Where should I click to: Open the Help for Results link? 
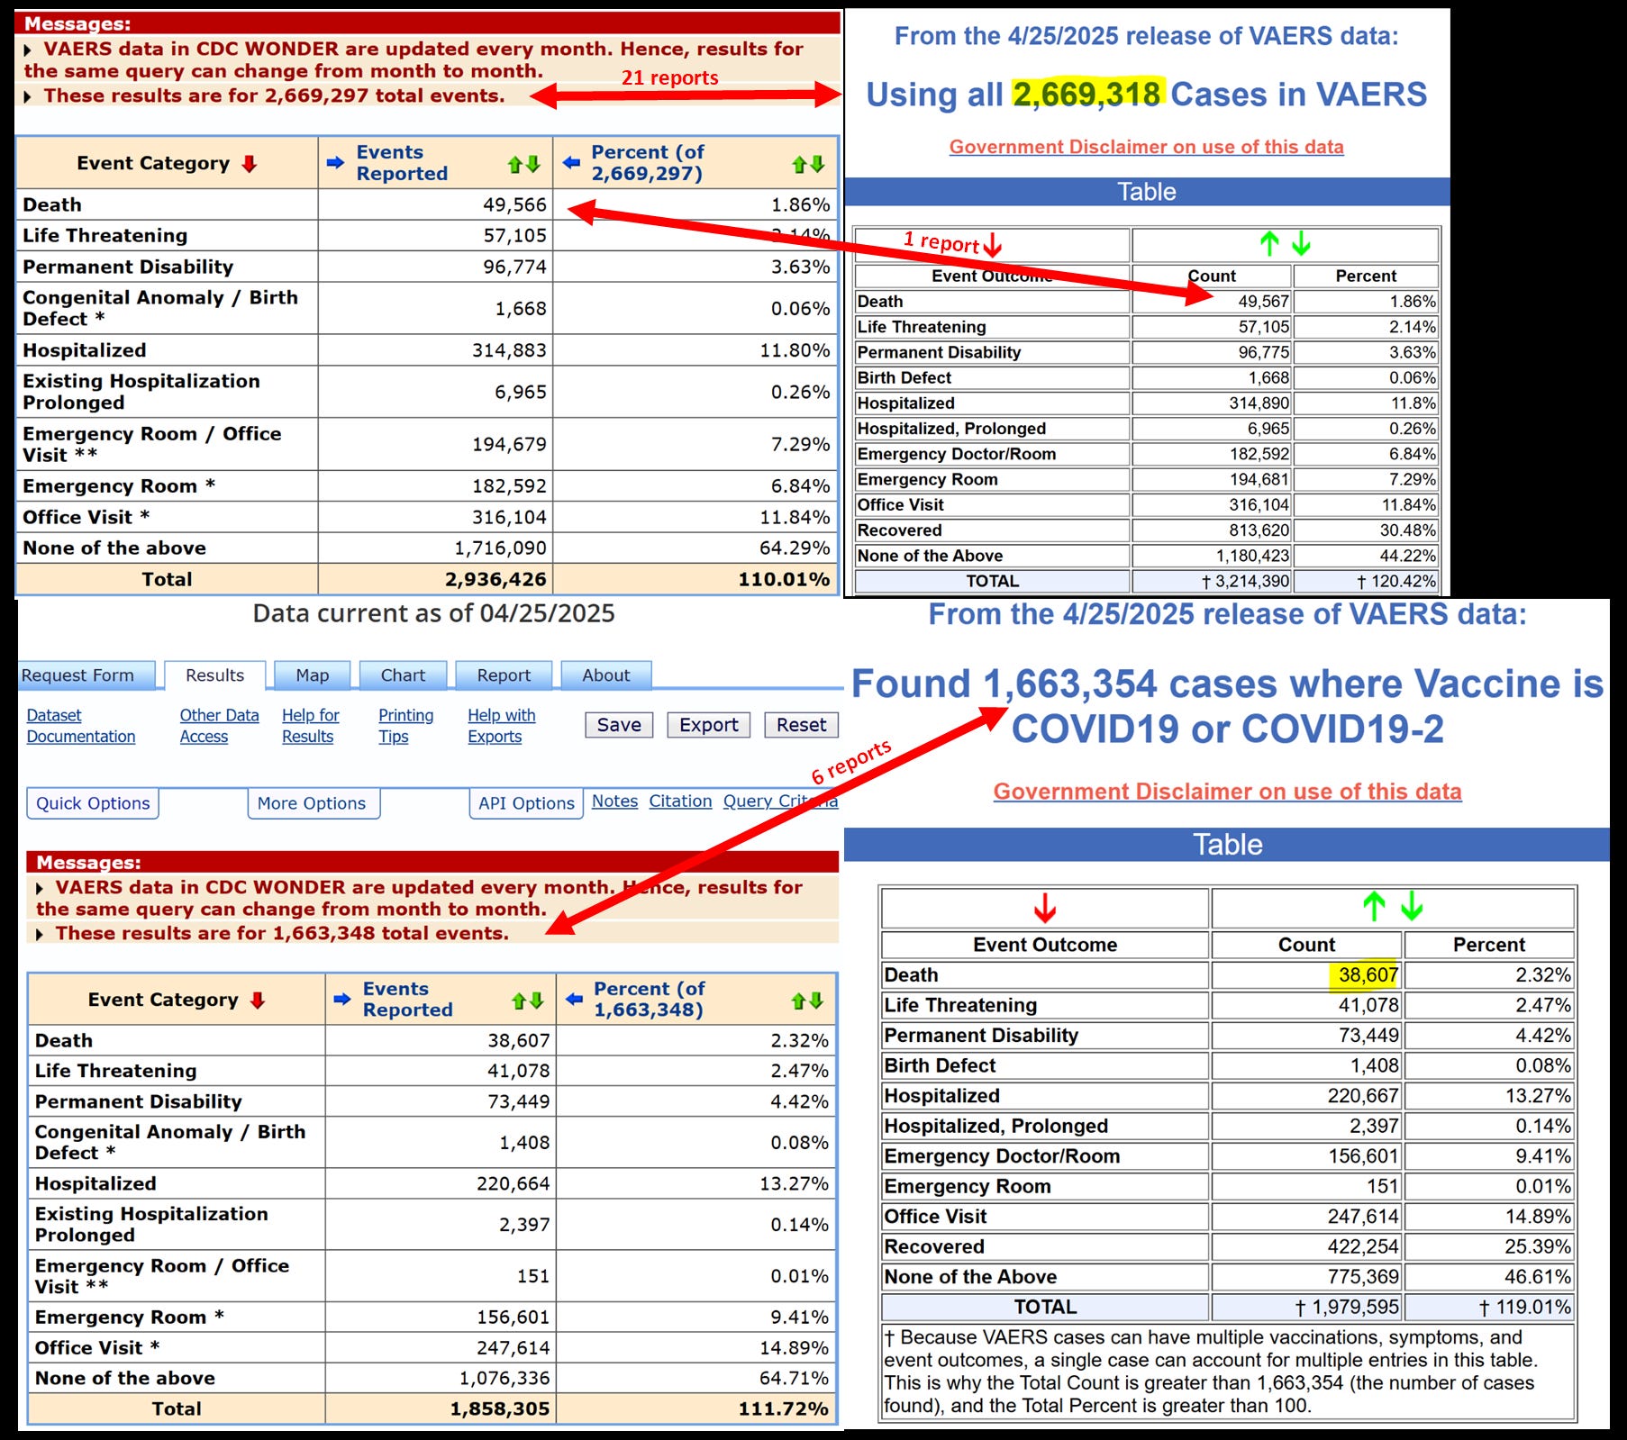pyautogui.click(x=311, y=726)
